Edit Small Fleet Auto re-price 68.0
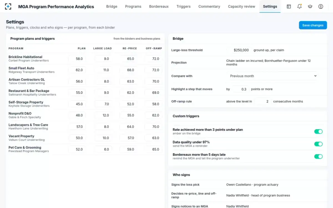 pos(129,70)
